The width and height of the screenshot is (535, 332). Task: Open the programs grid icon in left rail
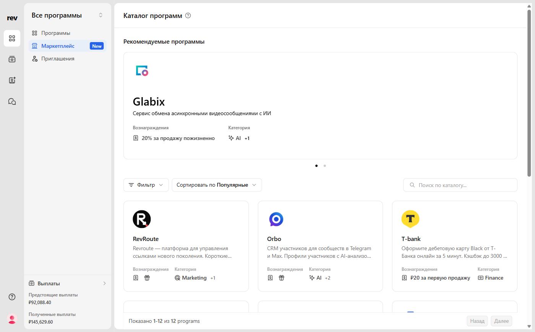click(x=12, y=38)
